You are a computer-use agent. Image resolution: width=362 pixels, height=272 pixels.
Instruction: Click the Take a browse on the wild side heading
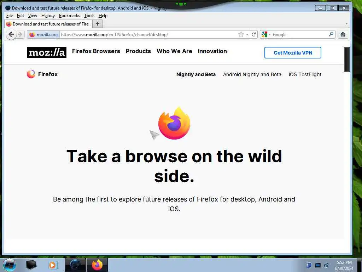coord(174,166)
